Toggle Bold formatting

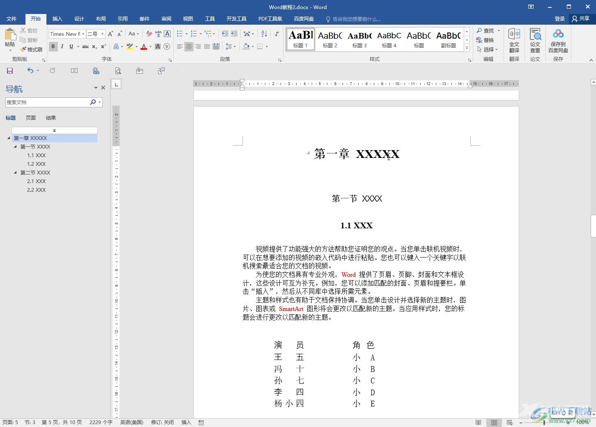(53, 46)
